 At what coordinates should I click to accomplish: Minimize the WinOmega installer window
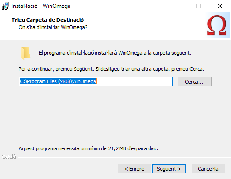pos(178,6)
